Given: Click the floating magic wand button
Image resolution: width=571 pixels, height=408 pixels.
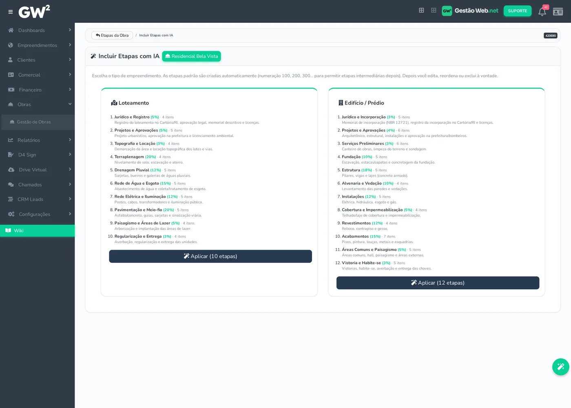Looking at the screenshot, I should pyautogui.click(x=560, y=366).
